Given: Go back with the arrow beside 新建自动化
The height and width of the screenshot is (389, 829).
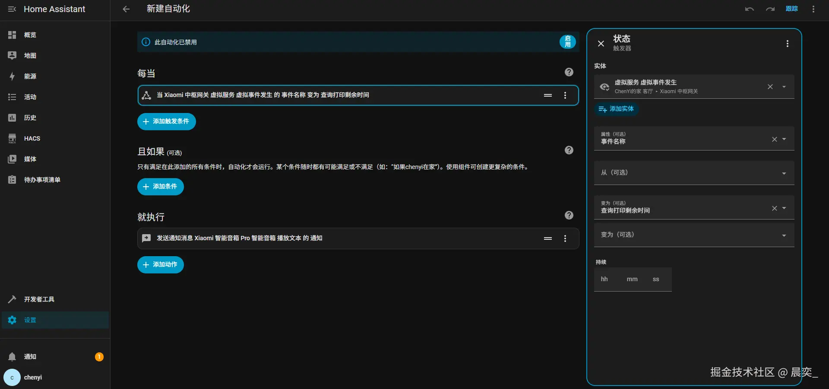Looking at the screenshot, I should click(126, 9).
